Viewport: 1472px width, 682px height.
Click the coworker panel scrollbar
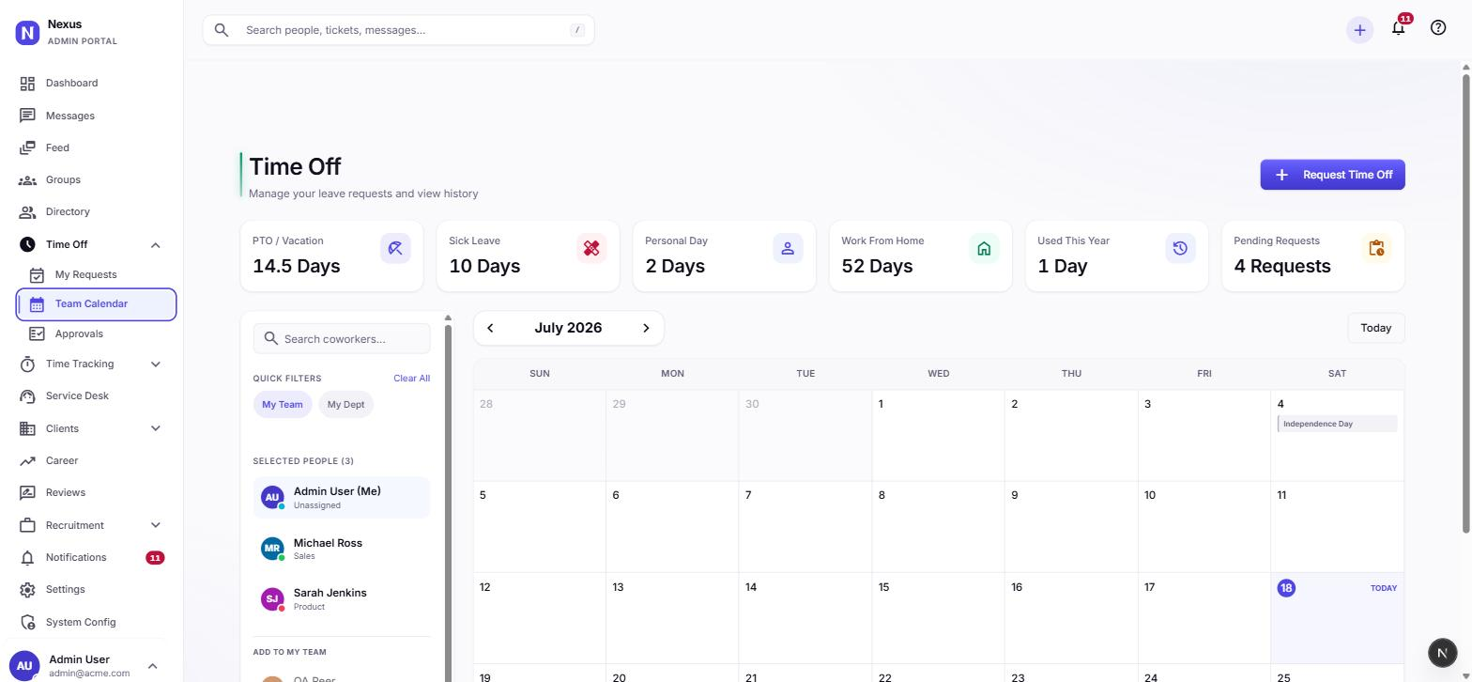click(x=448, y=503)
